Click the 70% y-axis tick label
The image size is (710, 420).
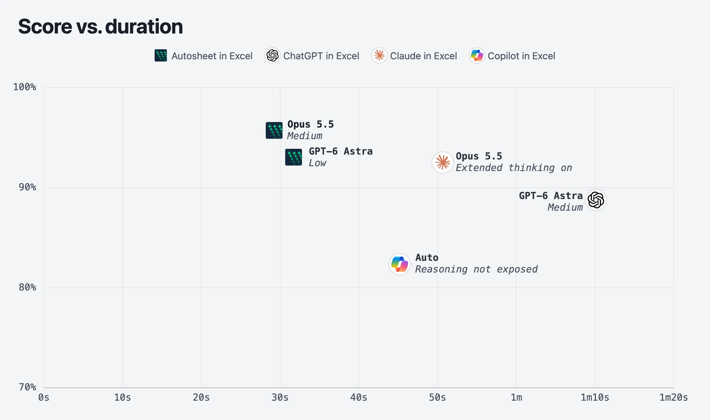point(27,387)
